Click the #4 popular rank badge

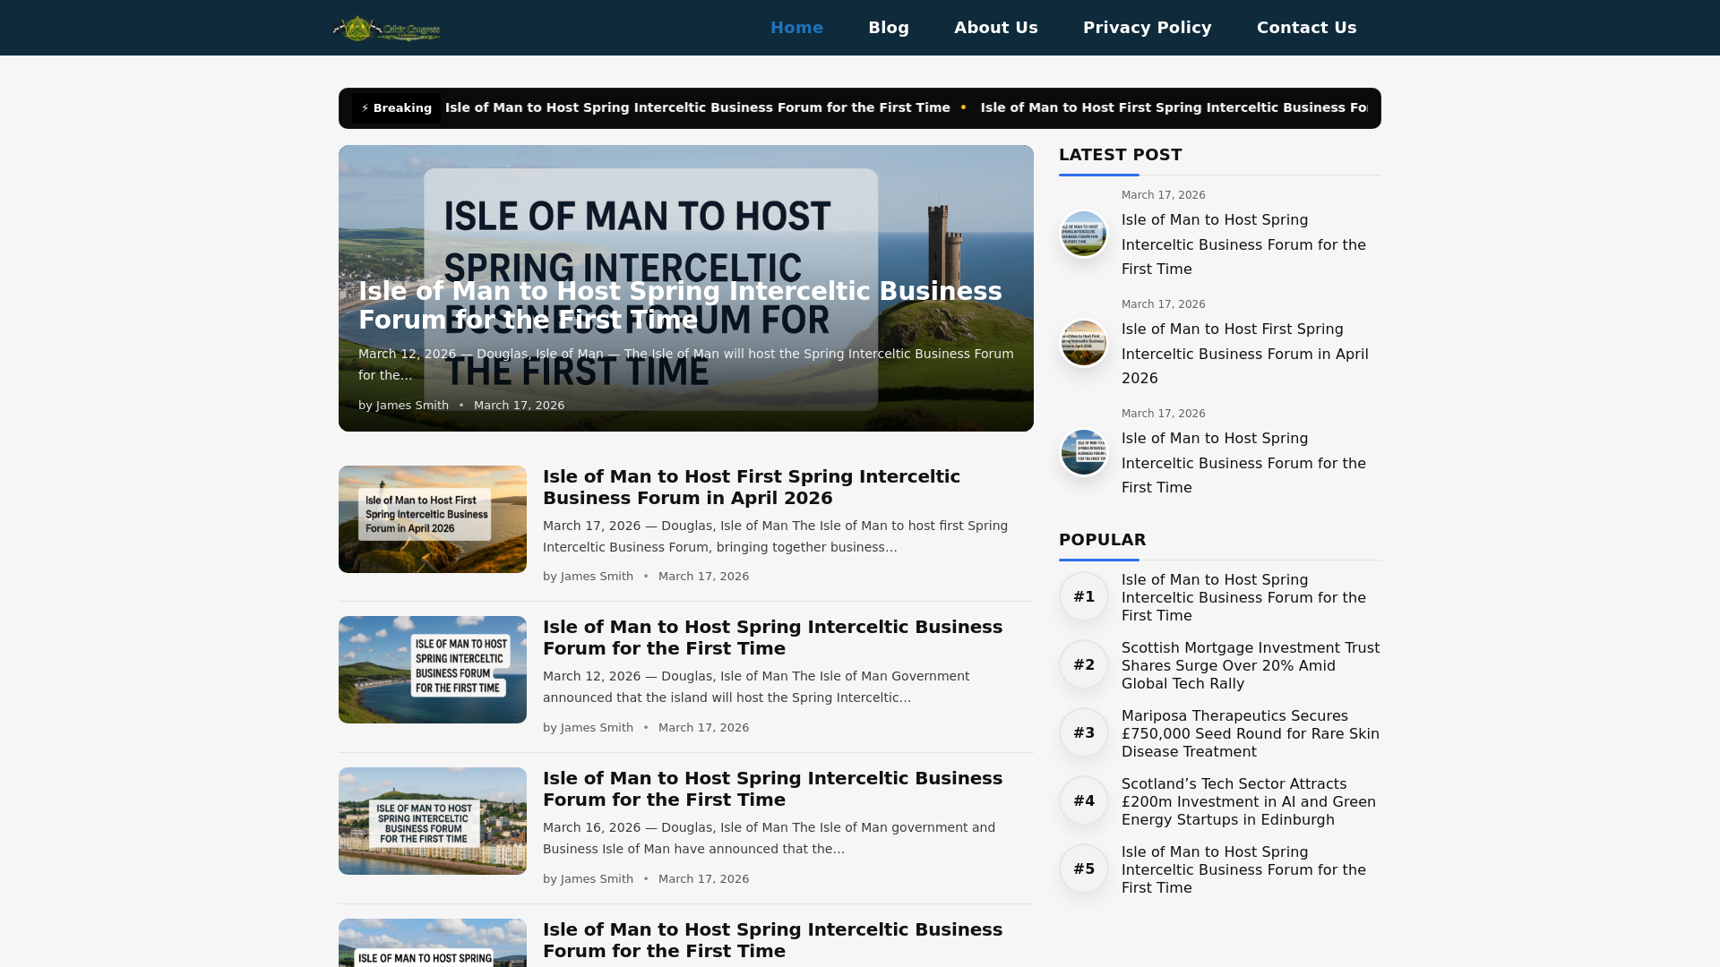[x=1084, y=800]
